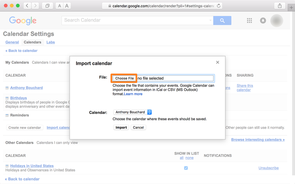Click the top Back to calendar link
Screen dimensions: 295x184
point(21,51)
